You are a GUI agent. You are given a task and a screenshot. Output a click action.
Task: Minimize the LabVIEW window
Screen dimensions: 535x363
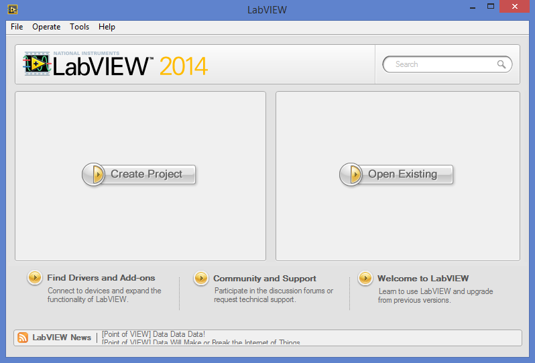click(473, 7)
